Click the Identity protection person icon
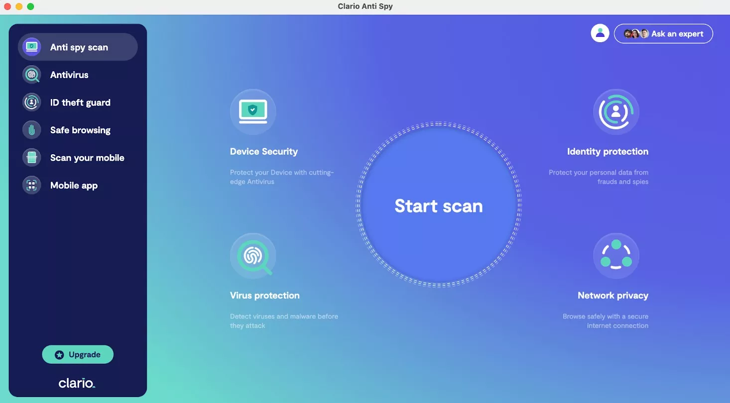Viewport: 730px width, 403px height. [616, 112]
